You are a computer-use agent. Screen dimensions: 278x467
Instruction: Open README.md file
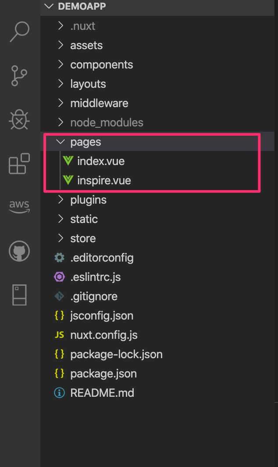click(x=102, y=393)
